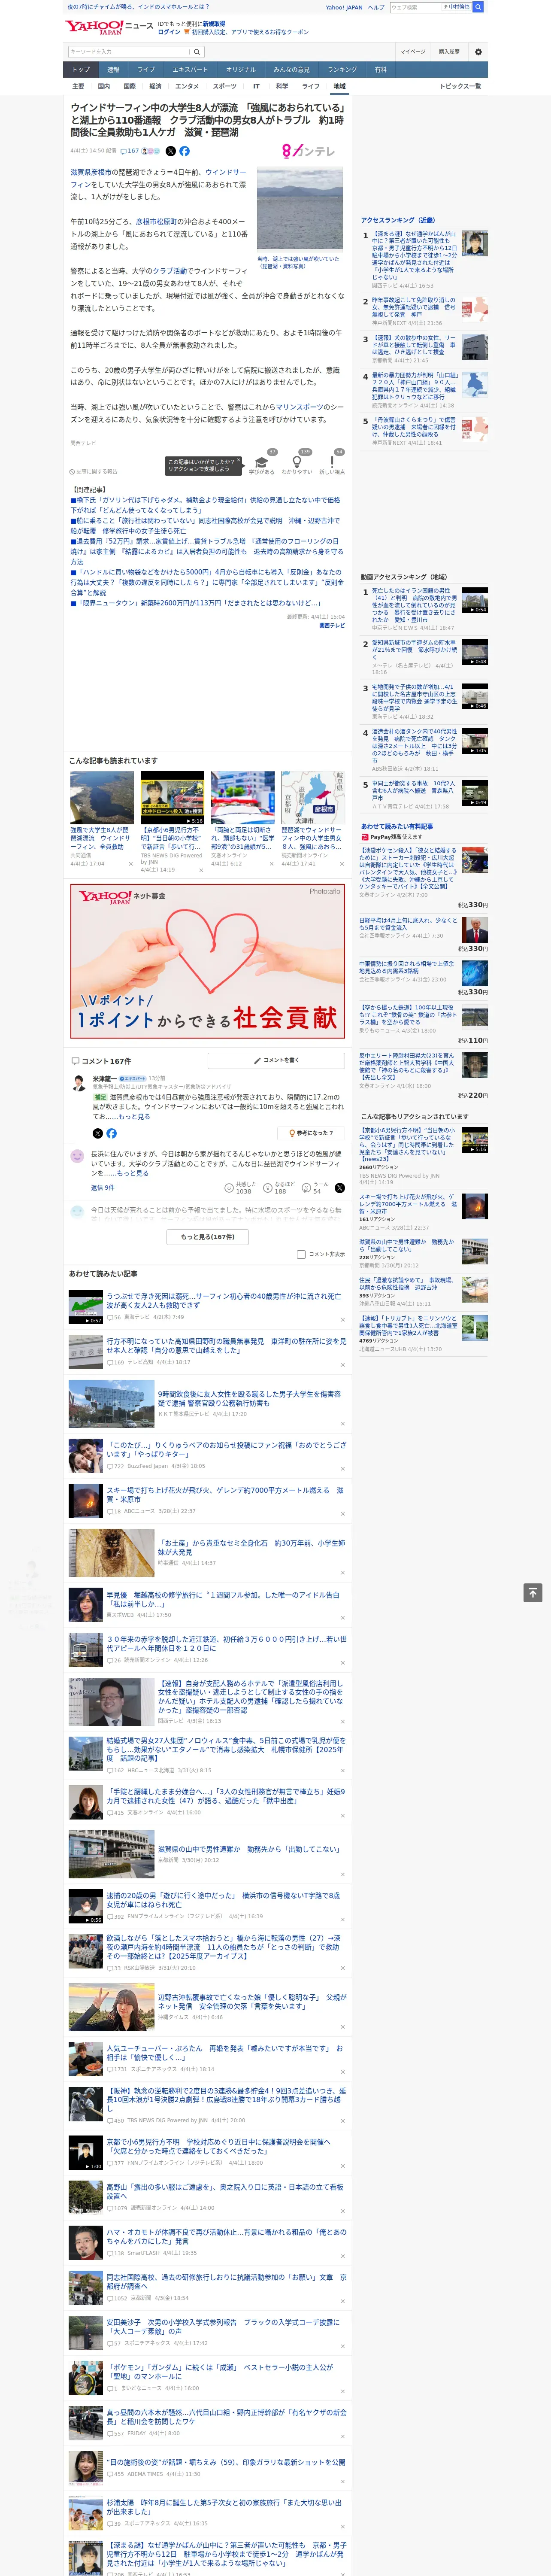Open paid article 日経平均は4月上旬に底入れ

coord(408,924)
